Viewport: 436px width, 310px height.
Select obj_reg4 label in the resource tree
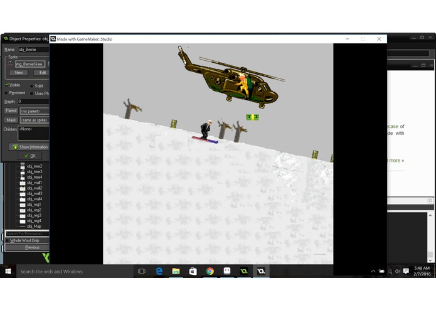pos(34,221)
